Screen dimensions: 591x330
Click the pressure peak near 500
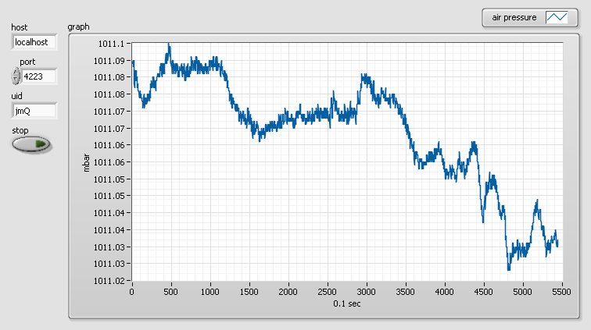coord(169,46)
